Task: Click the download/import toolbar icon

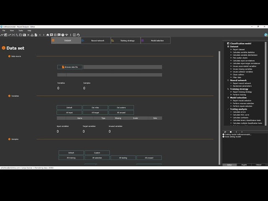Action: [32, 35]
